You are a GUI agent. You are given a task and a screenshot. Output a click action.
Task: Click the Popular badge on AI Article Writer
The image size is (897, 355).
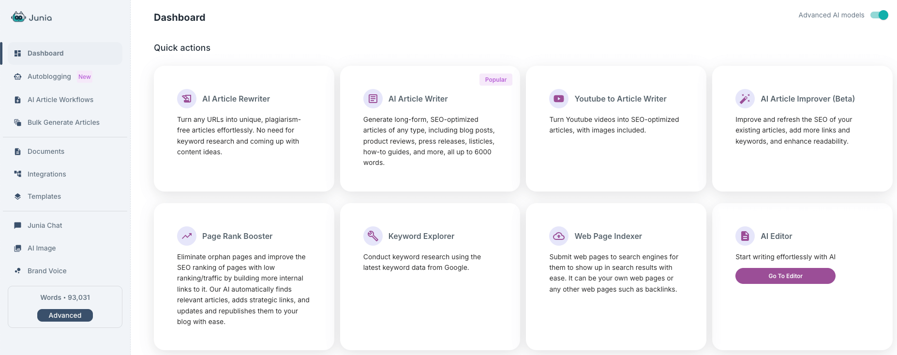pos(496,80)
